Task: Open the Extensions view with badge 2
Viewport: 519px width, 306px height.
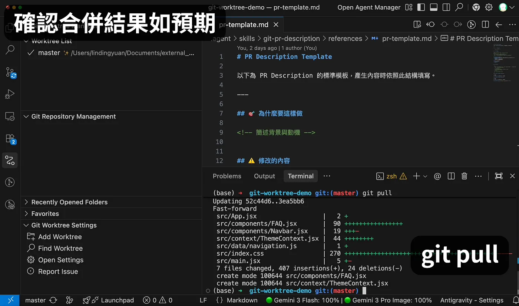Action: (10, 139)
